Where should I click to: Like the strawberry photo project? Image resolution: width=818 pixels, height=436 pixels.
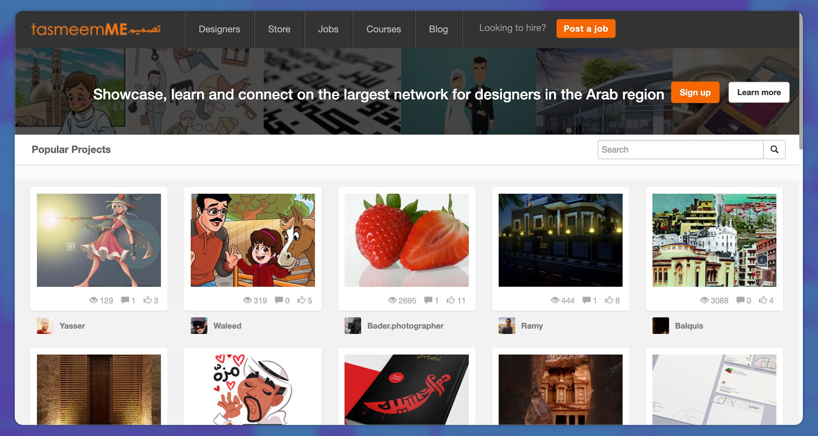pos(451,300)
